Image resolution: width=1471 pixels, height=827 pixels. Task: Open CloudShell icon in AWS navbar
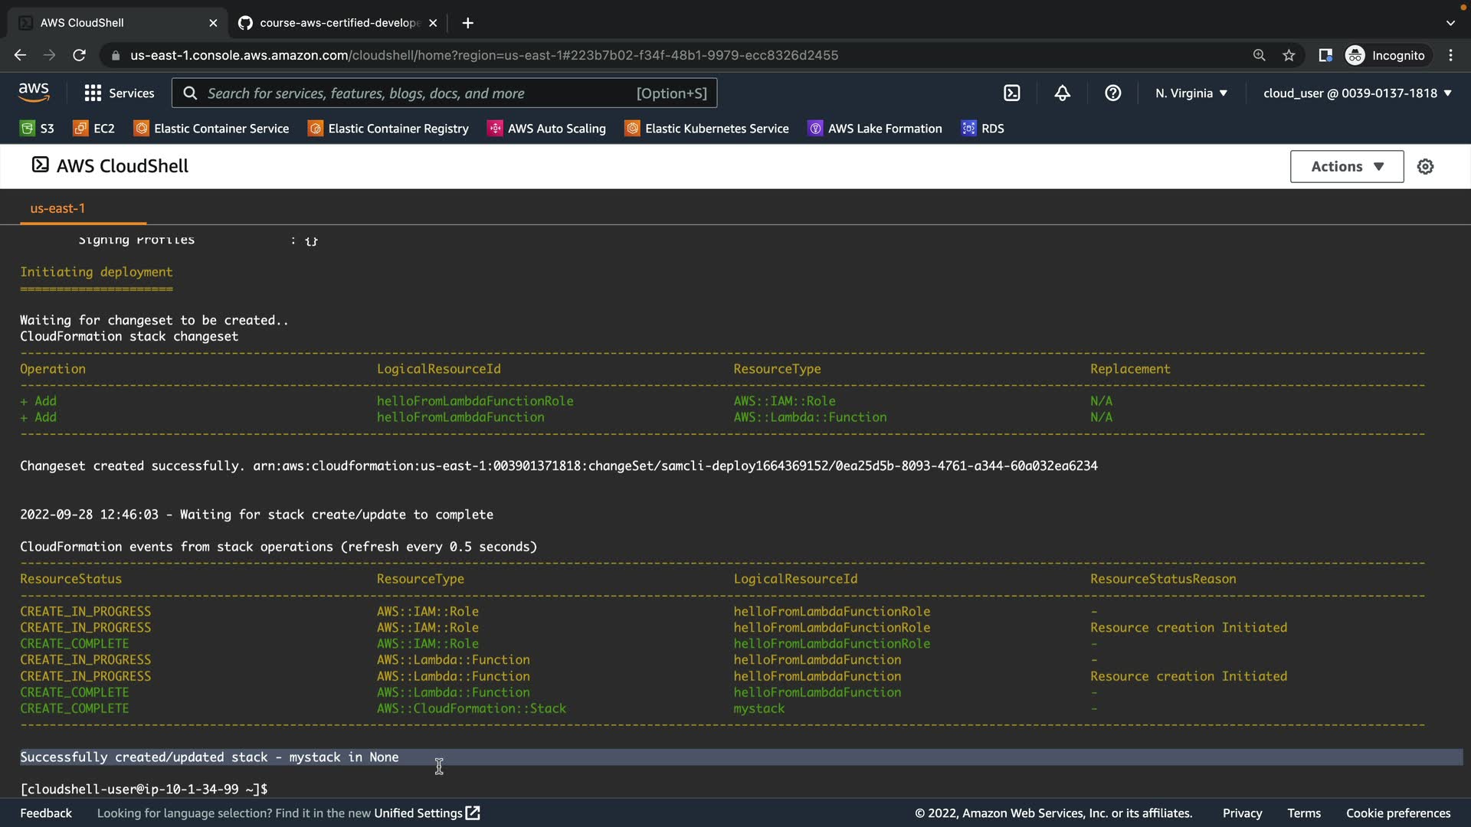[x=1011, y=93]
